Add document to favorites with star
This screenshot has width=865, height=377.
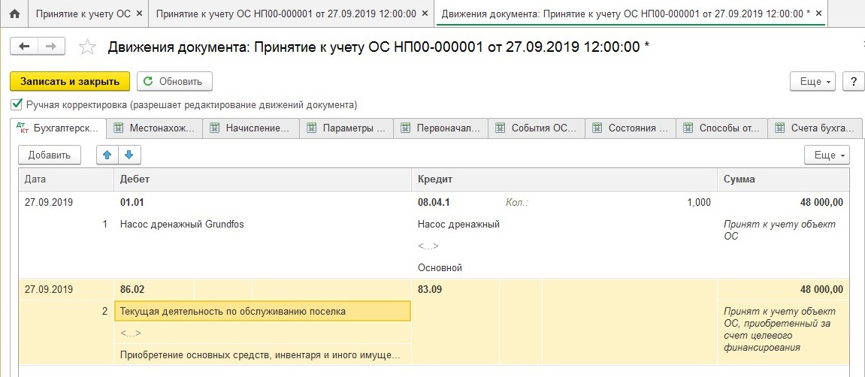pos(87,47)
